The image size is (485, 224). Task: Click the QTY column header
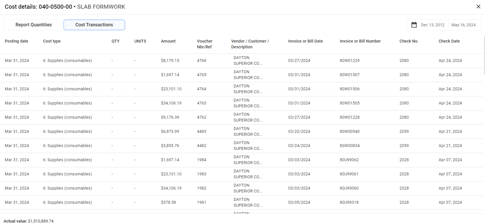tap(115, 41)
